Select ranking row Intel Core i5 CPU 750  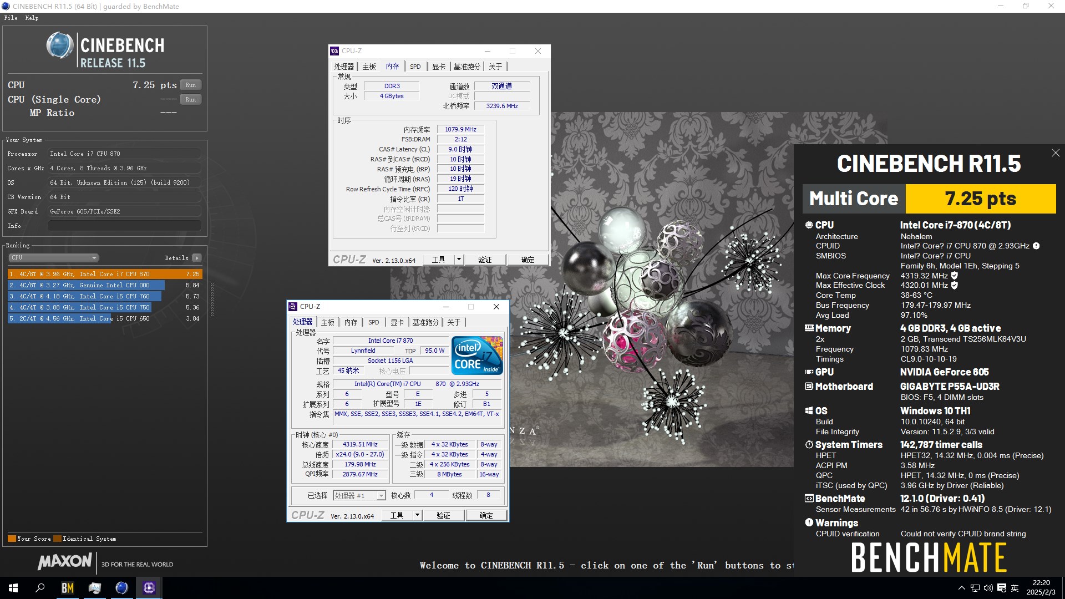(x=105, y=307)
